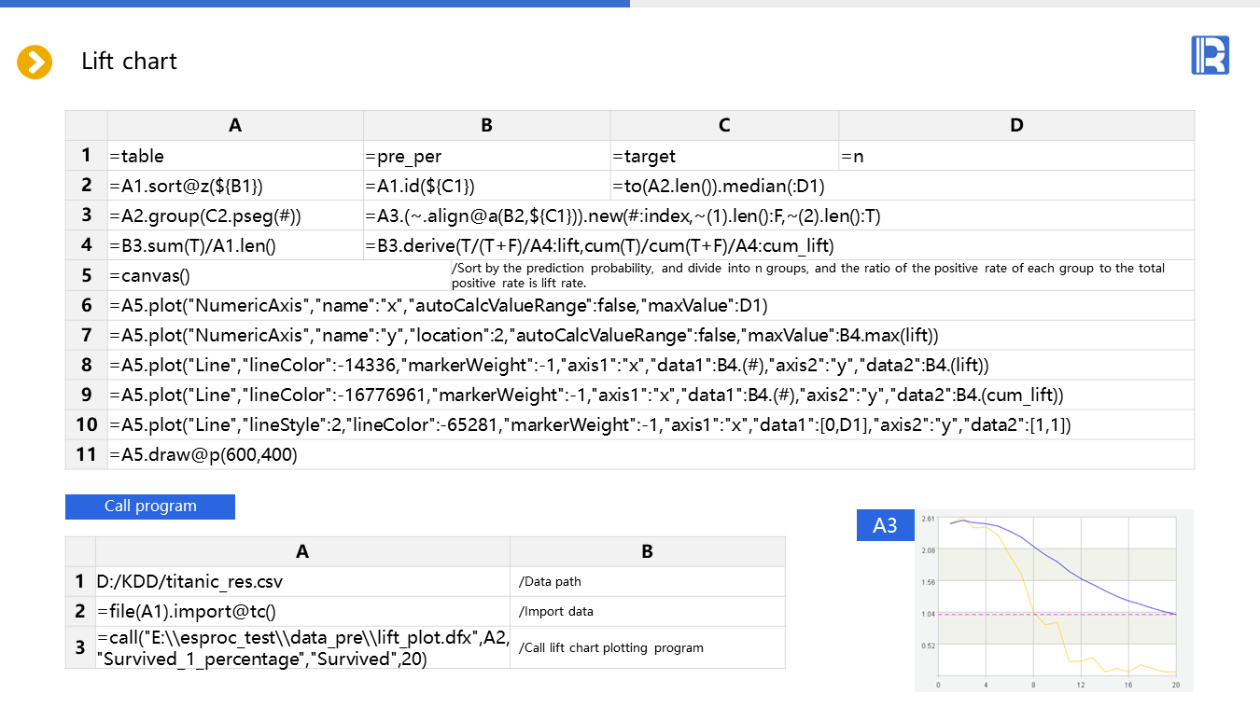
Task: Click the =target cell
Action: click(724, 156)
